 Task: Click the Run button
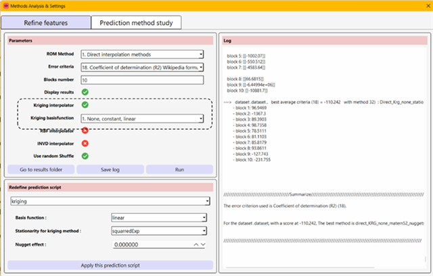[179, 169]
